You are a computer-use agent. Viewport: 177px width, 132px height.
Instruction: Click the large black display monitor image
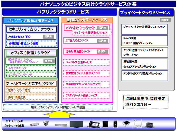pyautogui.click(x=77, y=124)
